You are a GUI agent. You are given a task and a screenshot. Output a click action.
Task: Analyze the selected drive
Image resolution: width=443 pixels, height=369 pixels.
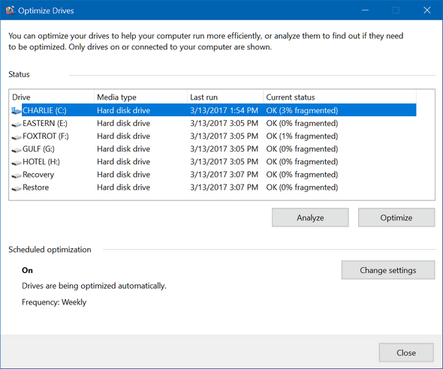tap(310, 217)
